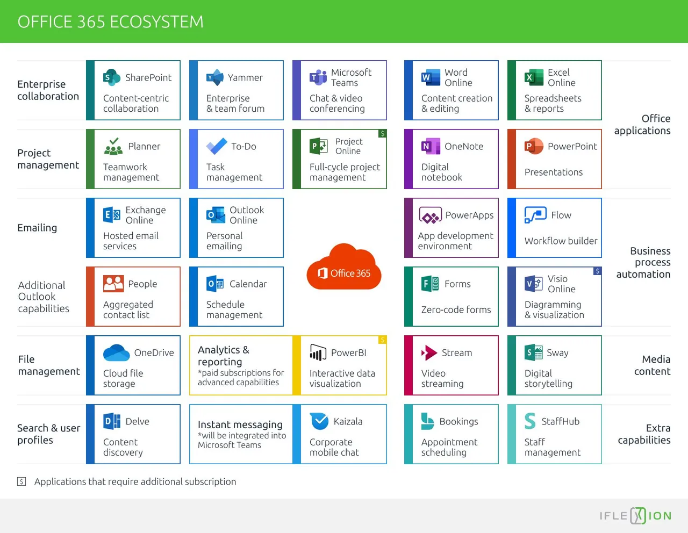Click the 'Office applications' label
Screen dimensions: 688x533
click(x=642, y=125)
